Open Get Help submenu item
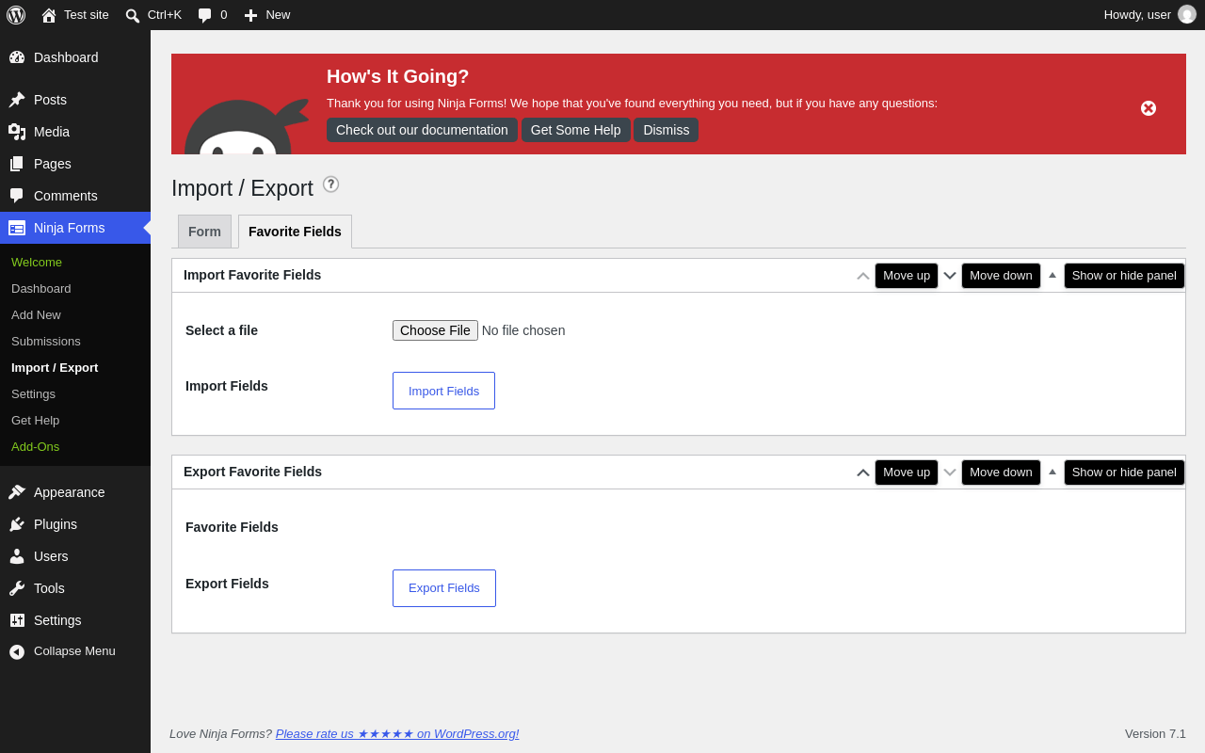Viewport: 1205px width, 753px height. click(x=35, y=421)
